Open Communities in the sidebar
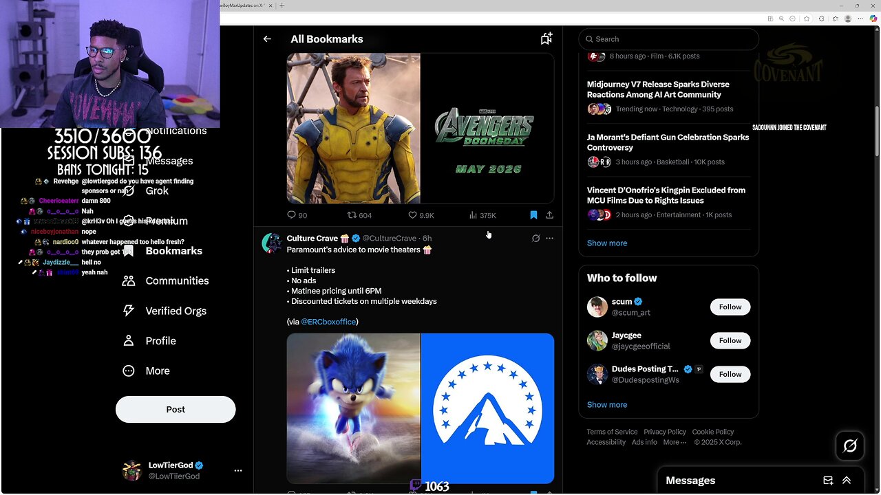 [x=165, y=280]
